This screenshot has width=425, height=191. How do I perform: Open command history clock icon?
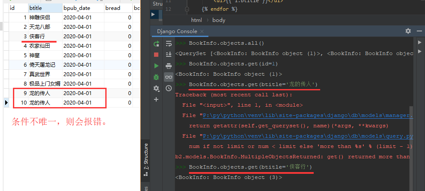169,88
